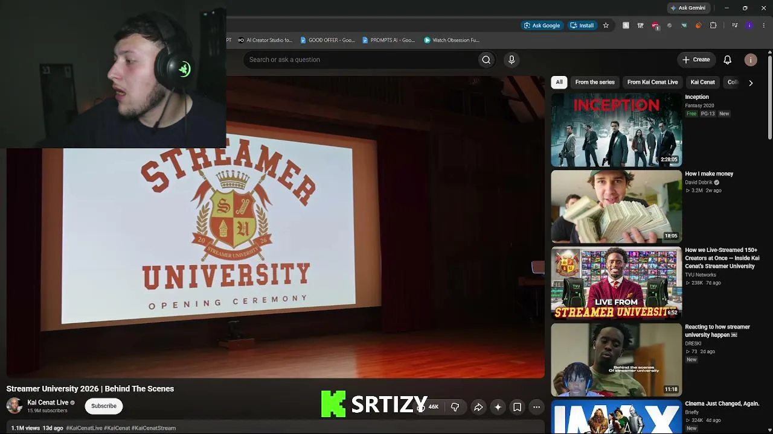Click the YouTube search magnifier icon

click(486, 60)
